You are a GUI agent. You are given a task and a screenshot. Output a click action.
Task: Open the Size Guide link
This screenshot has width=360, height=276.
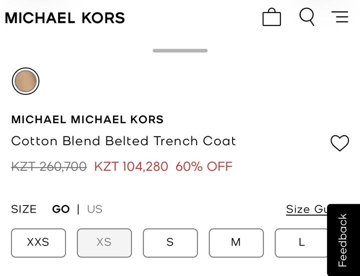pyautogui.click(x=306, y=209)
